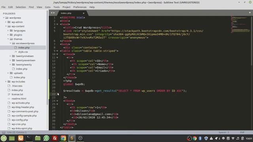This screenshot has height=142, width=253.
Task: Launch Firefox from the taskbar
Action: [x=21, y=138]
